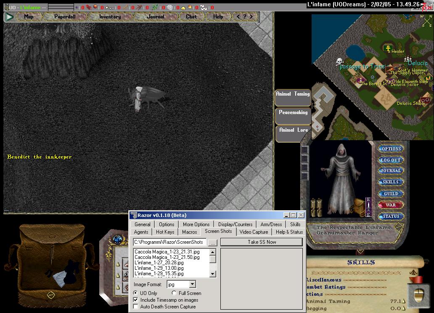Switch to the Options tab in Razor

pyautogui.click(x=167, y=224)
